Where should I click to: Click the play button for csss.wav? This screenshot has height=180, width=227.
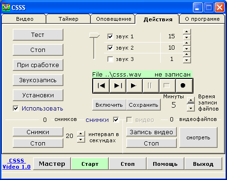134,86
